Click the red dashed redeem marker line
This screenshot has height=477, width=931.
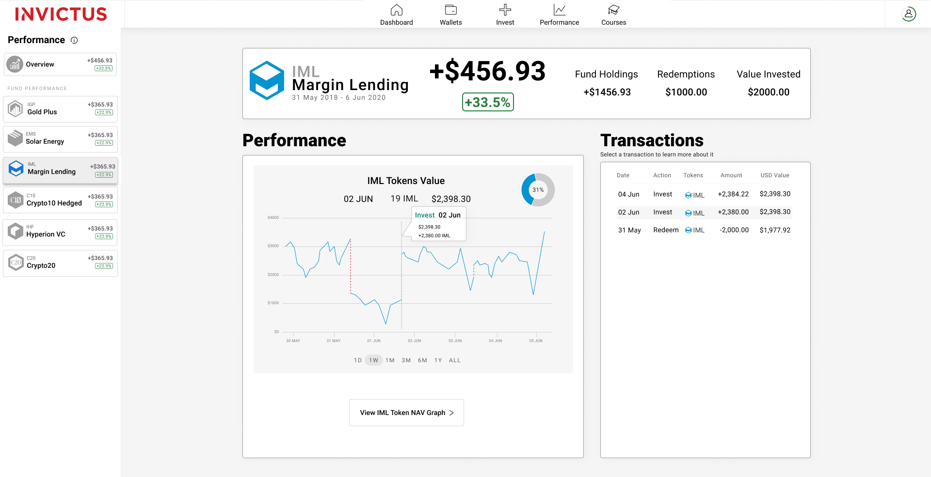click(351, 265)
